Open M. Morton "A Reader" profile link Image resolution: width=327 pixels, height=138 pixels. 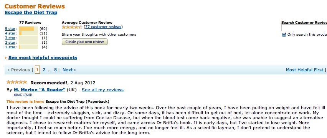pyautogui.click(x=40, y=90)
